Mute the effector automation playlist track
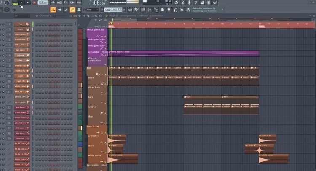Image resolution: width=316 pixels, height=171 pixels. click(105, 65)
